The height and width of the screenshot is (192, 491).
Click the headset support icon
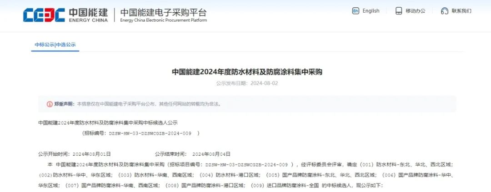[444, 11]
